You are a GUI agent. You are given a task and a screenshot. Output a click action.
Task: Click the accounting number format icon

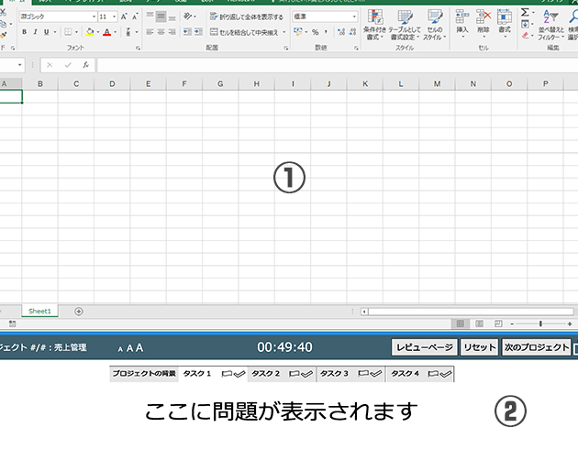(298, 32)
